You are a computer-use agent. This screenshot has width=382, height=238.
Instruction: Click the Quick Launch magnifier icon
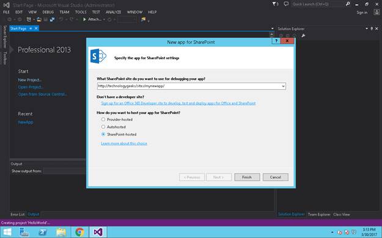tap(348, 4)
